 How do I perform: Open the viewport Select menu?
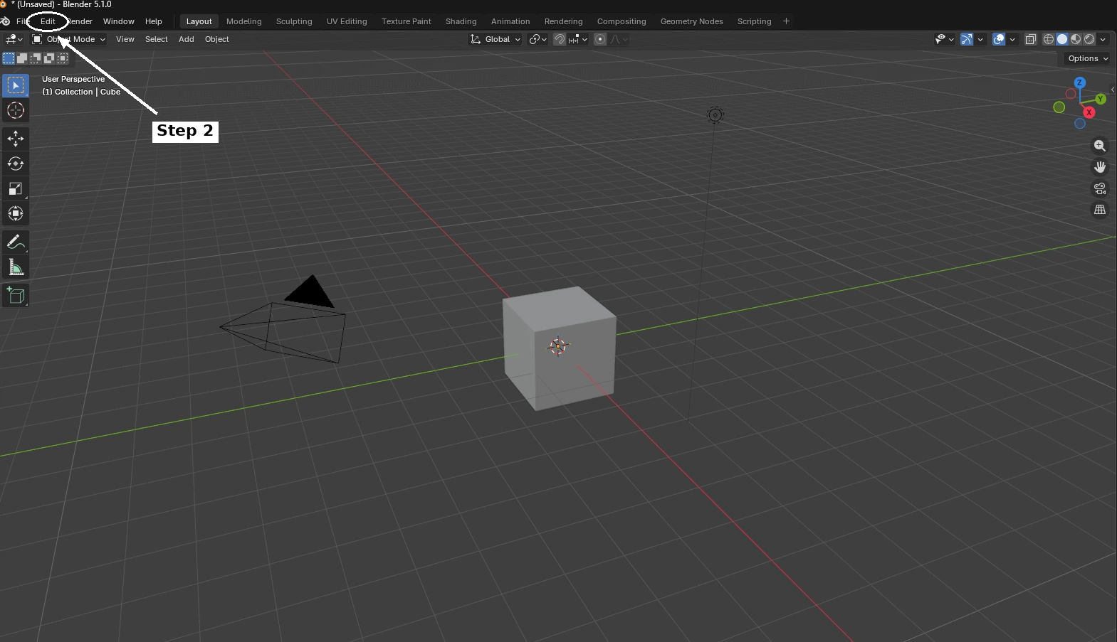coord(157,39)
